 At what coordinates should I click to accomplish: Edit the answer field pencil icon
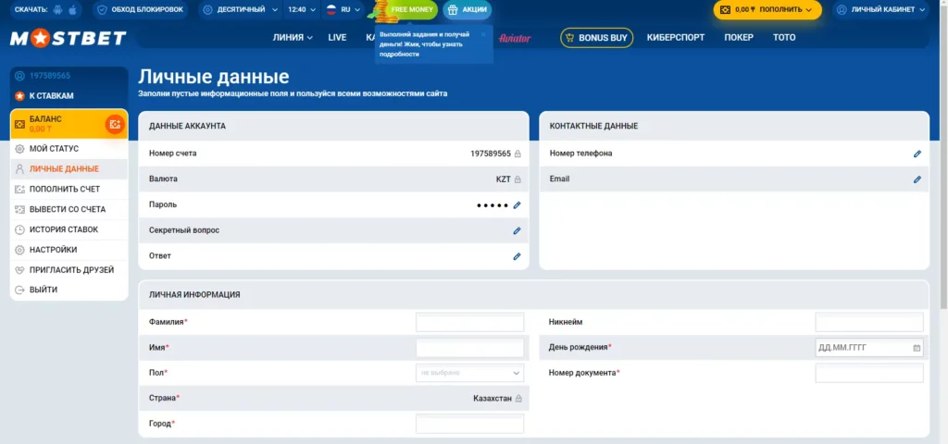pyautogui.click(x=517, y=256)
